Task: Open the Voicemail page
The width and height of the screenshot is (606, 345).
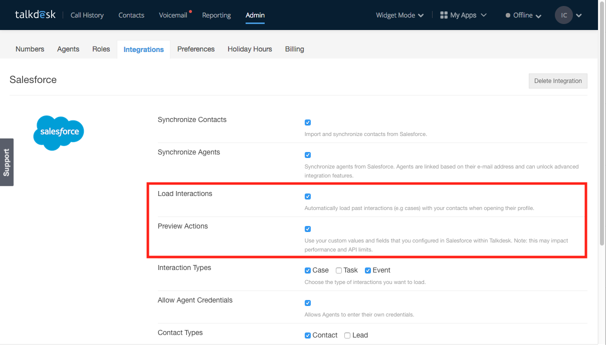Action: pyautogui.click(x=173, y=15)
